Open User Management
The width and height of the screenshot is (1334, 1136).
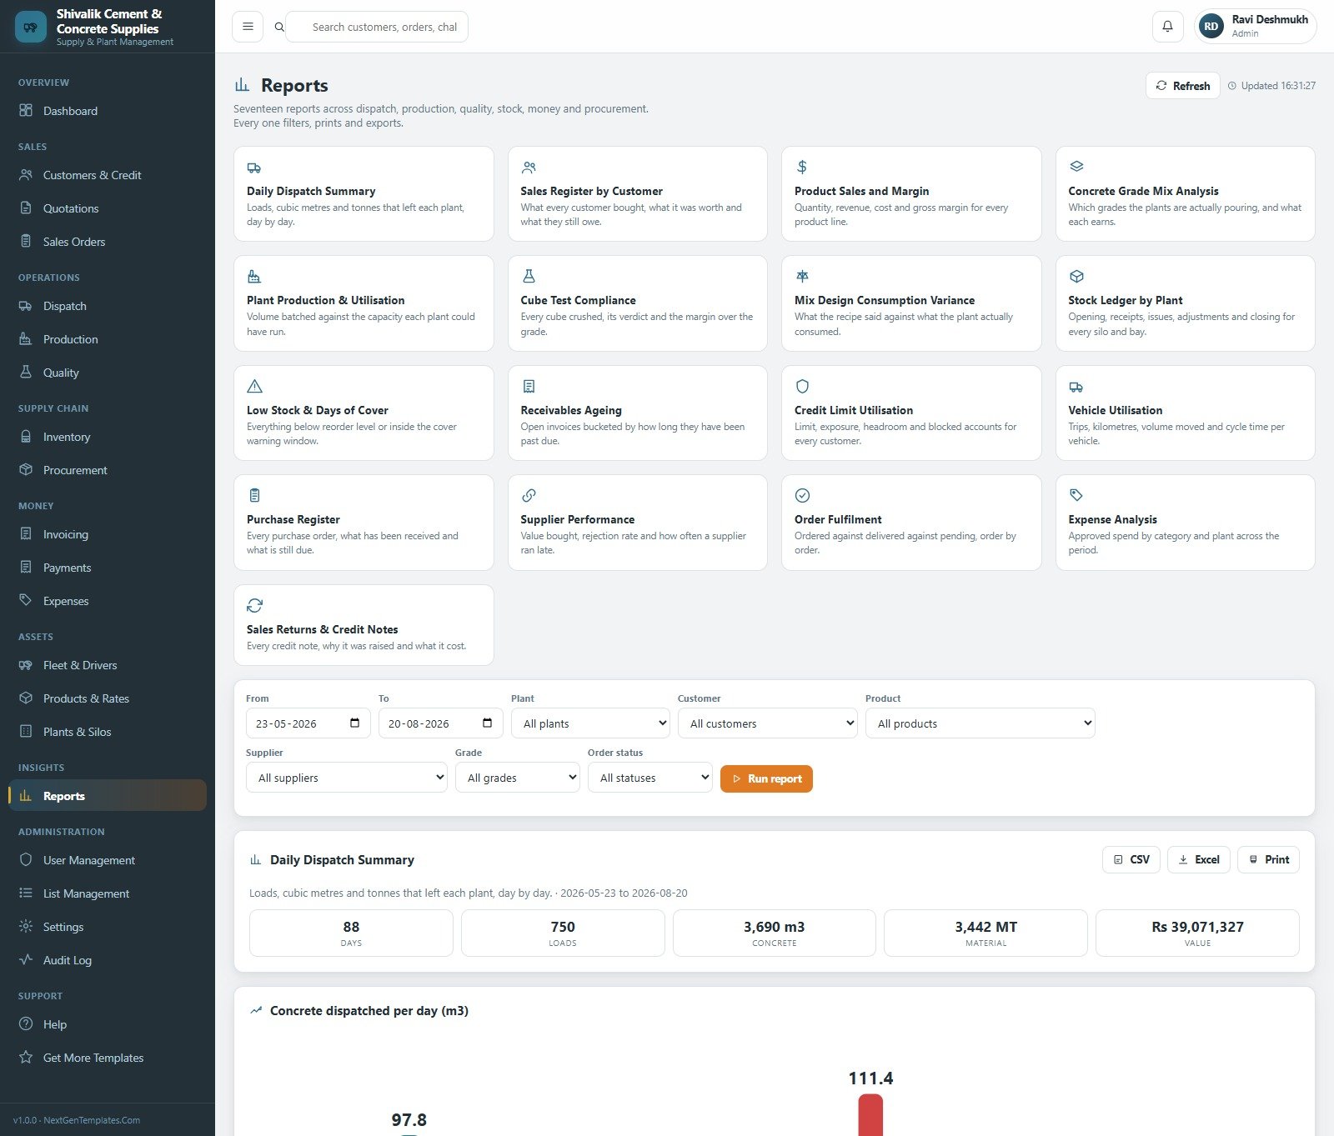pos(108,860)
